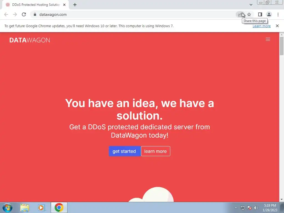Viewport: 284px width, 213px height.
Task: Open the Windows Start menu
Action: click(7, 207)
